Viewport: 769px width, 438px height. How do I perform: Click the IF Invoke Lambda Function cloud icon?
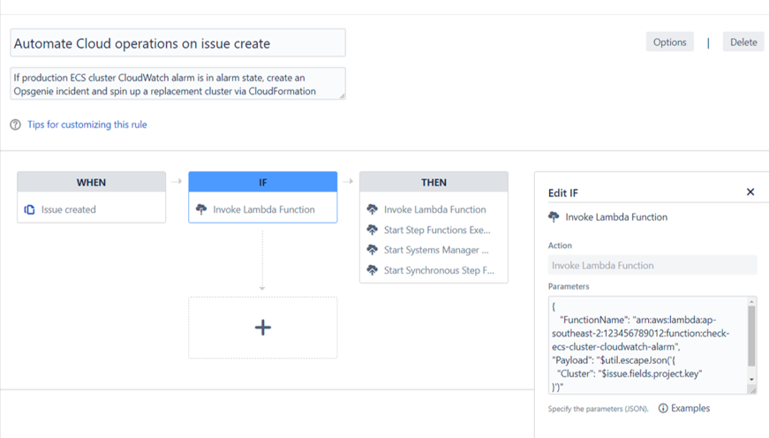201,210
